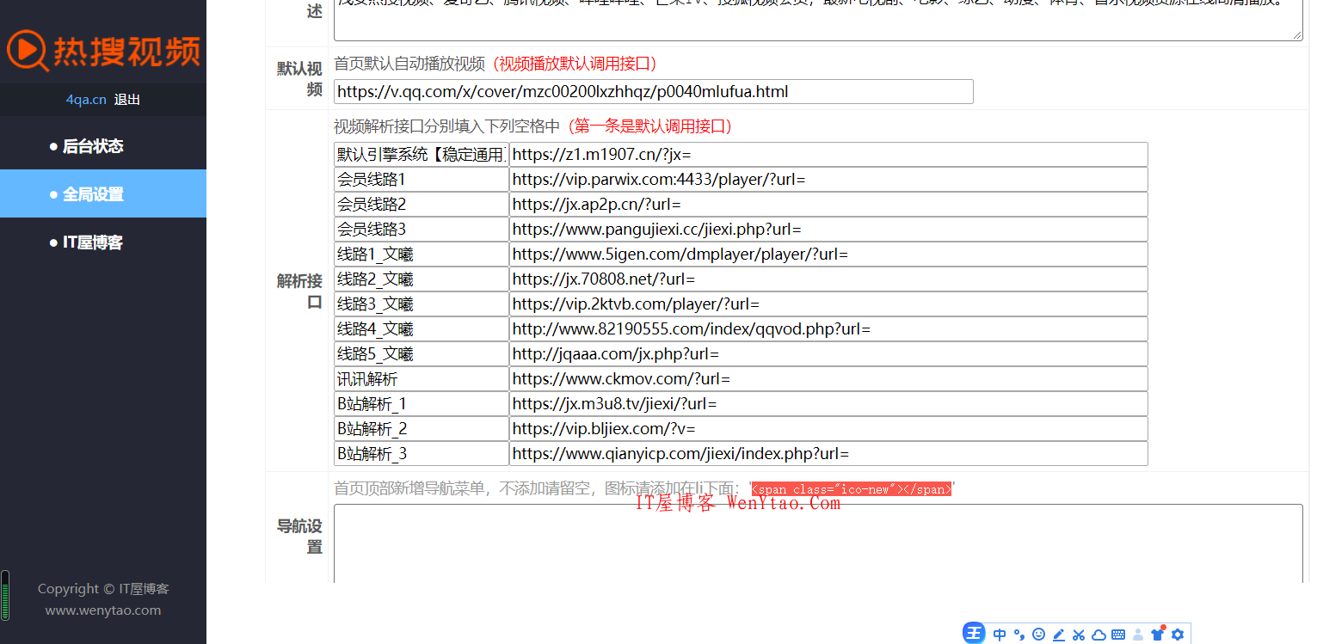Click the ckmov.com URL field
The height and width of the screenshot is (644, 1317).
(x=828, y=379)
